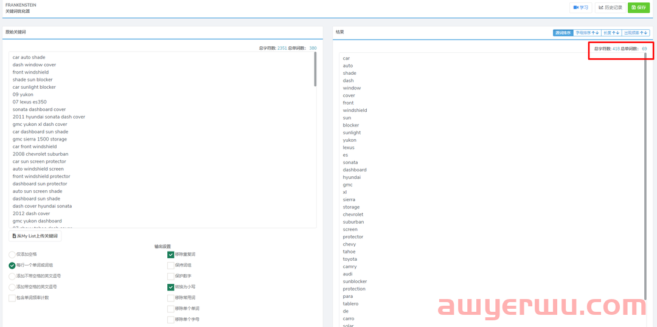Enable 包含单词频率计数 checkbox
657x327 pixels.
point(12,298)
